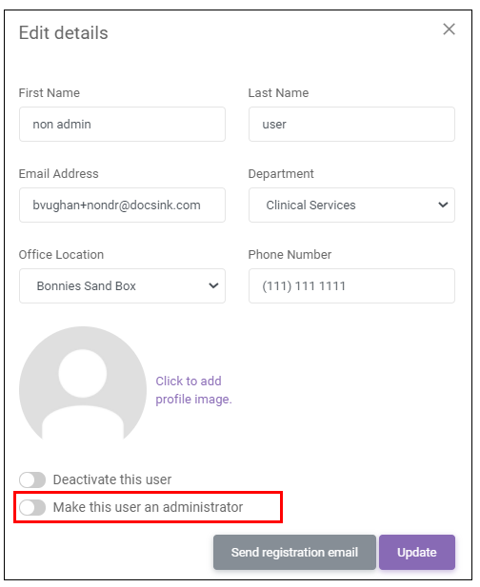Image resolution: width=480 pixels, height=587 pixels.
Task: Open the Bonnies Sand Box location dropdown
Action: point(122,285)
